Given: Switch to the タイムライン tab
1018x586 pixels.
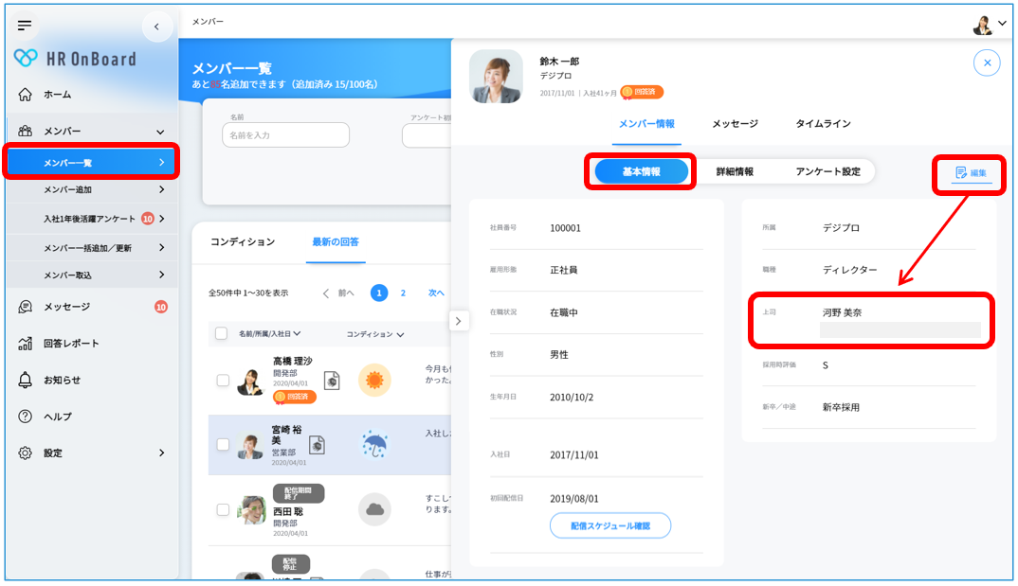Looking at the screenshot, I should [x=824, y=124].
